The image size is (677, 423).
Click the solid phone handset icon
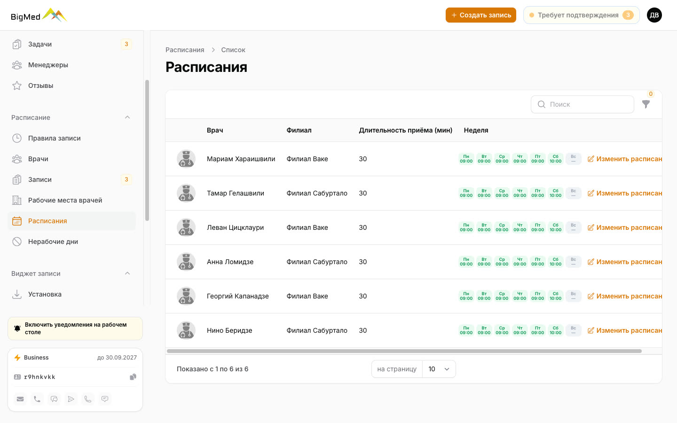[37, 399]
